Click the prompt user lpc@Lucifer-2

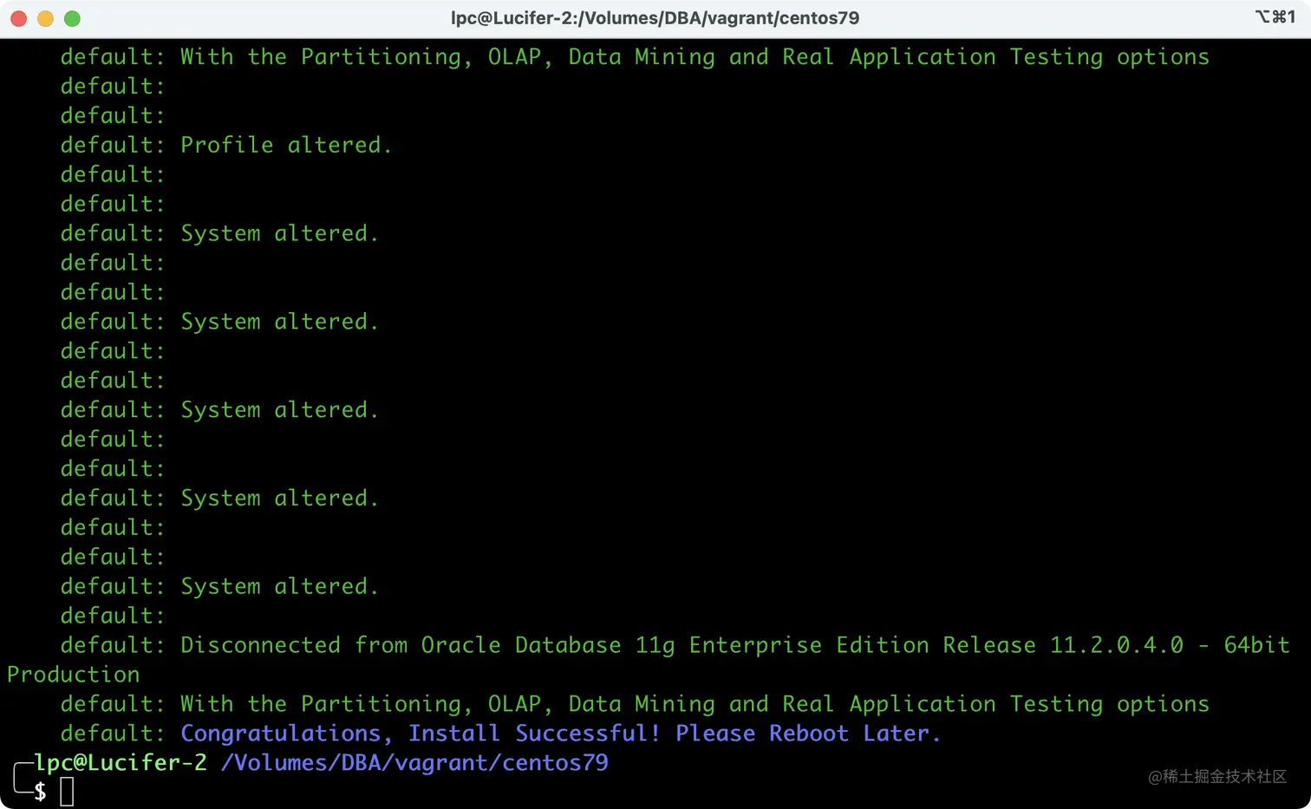point(121,763)
